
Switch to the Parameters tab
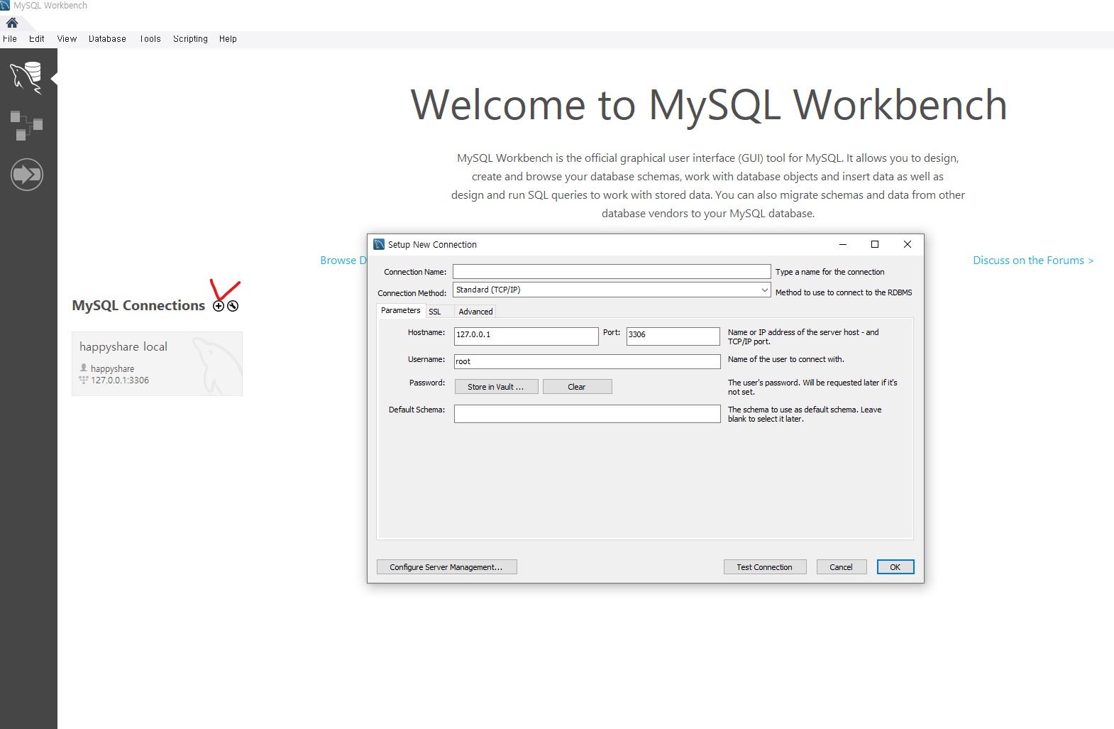click(400, 310)
